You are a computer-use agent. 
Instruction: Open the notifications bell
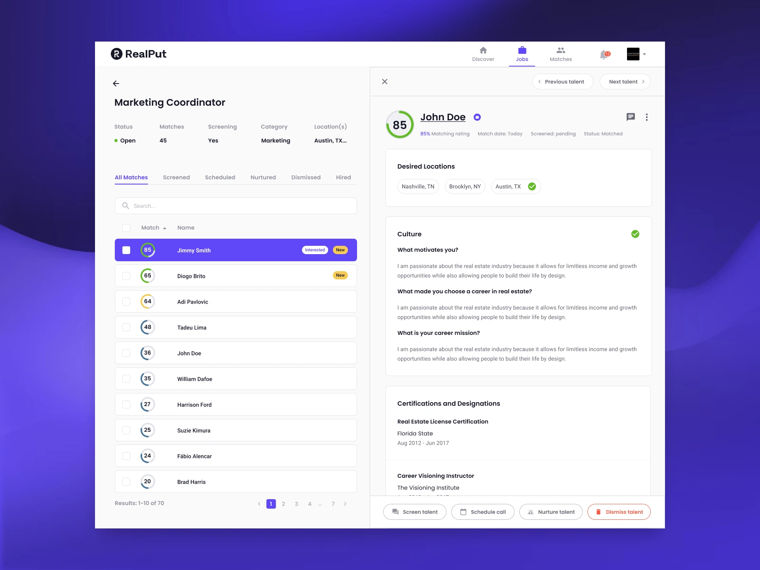coord(604,55)
